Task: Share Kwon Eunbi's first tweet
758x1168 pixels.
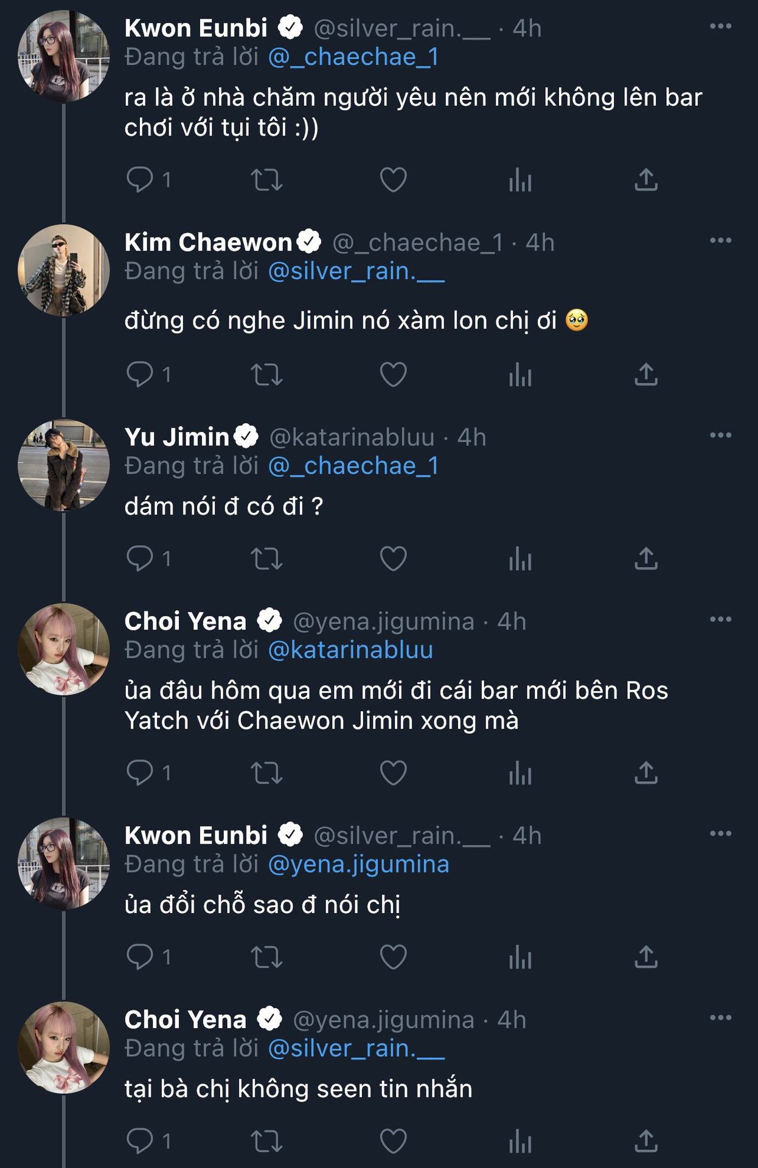Action: coord(646,179)
